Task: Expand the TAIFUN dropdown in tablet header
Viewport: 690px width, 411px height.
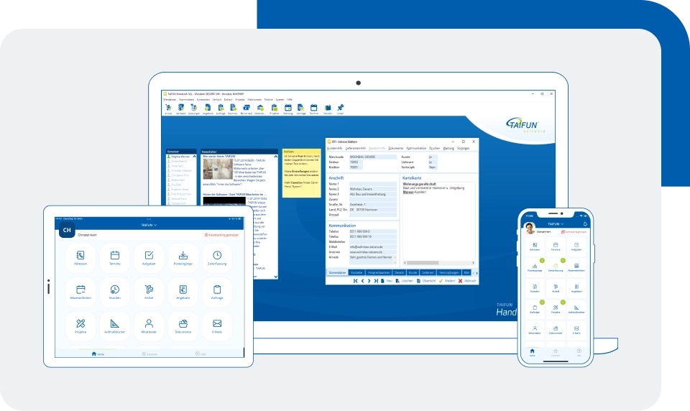Action: (x=149, y=225)
